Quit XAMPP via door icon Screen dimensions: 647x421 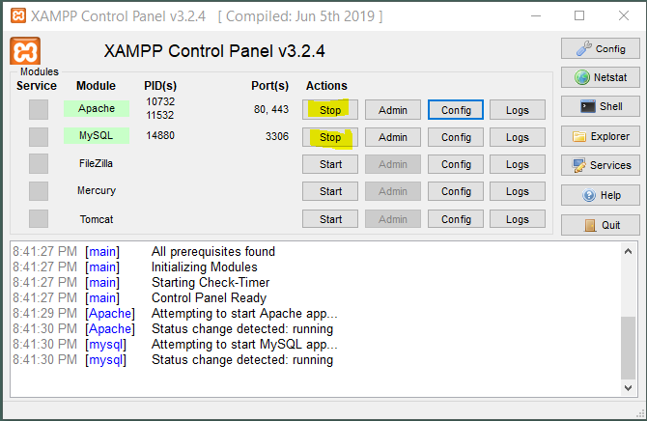point(600,225)
